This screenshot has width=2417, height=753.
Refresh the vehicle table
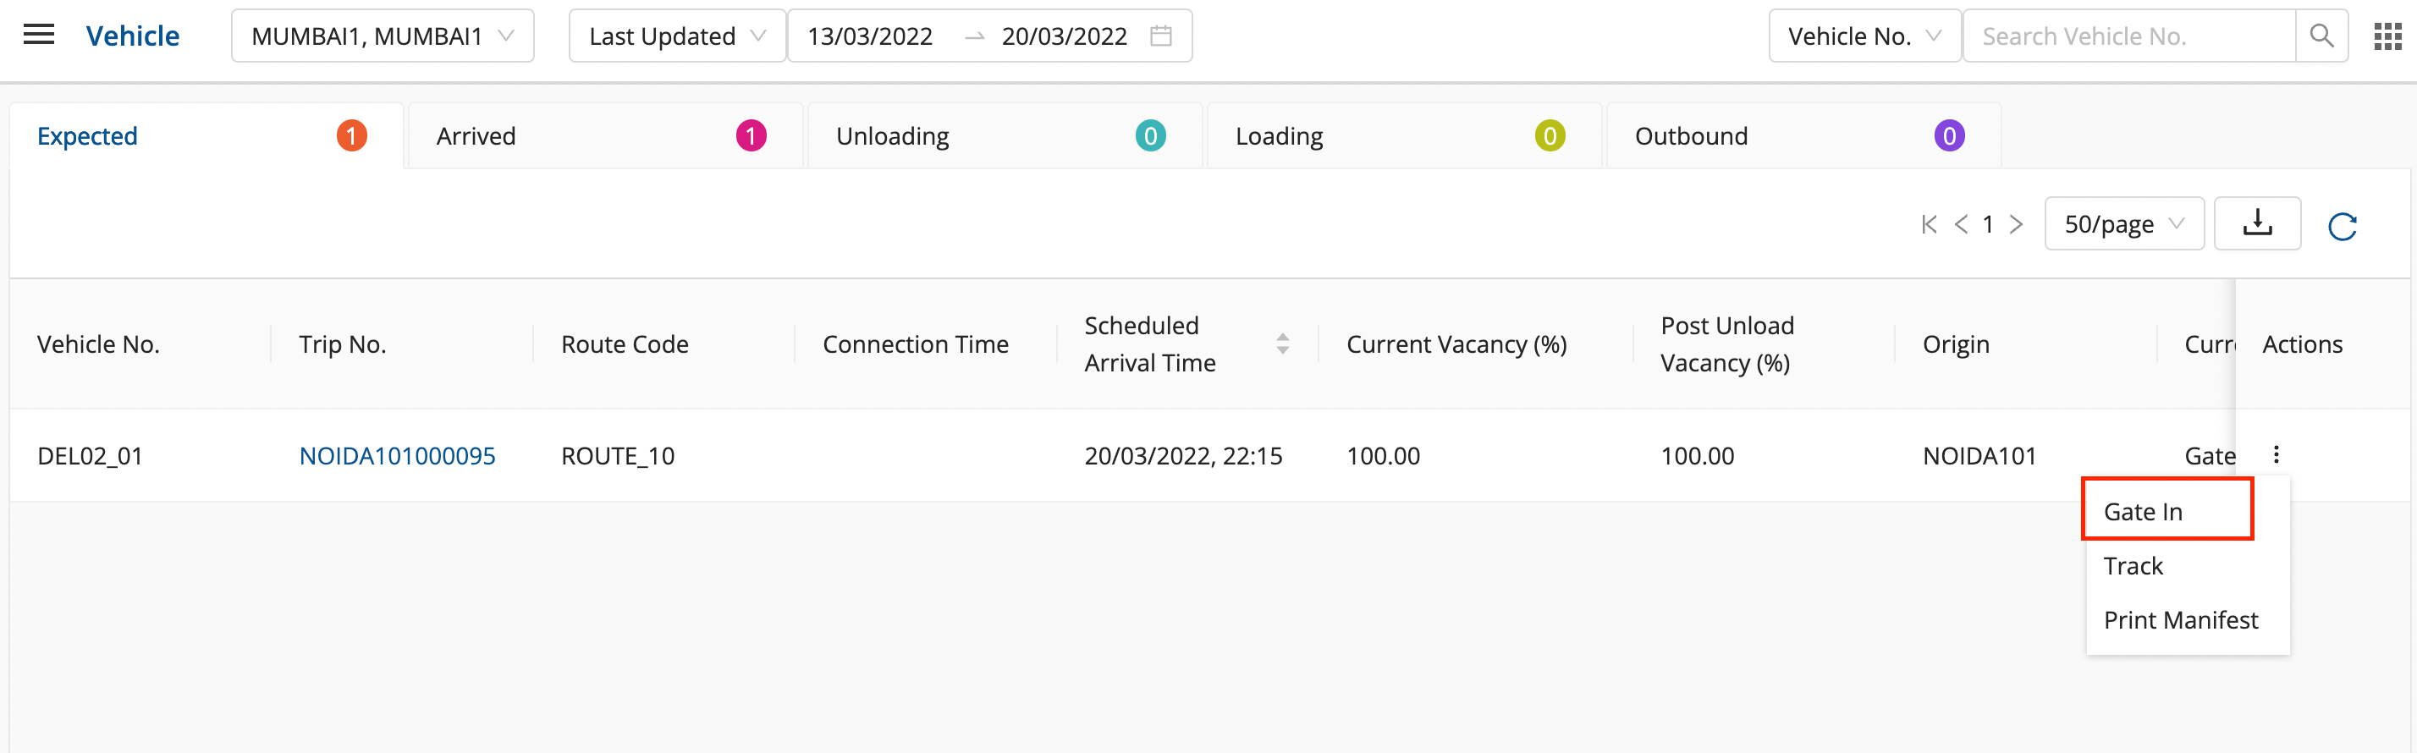tap(2342, 226)
